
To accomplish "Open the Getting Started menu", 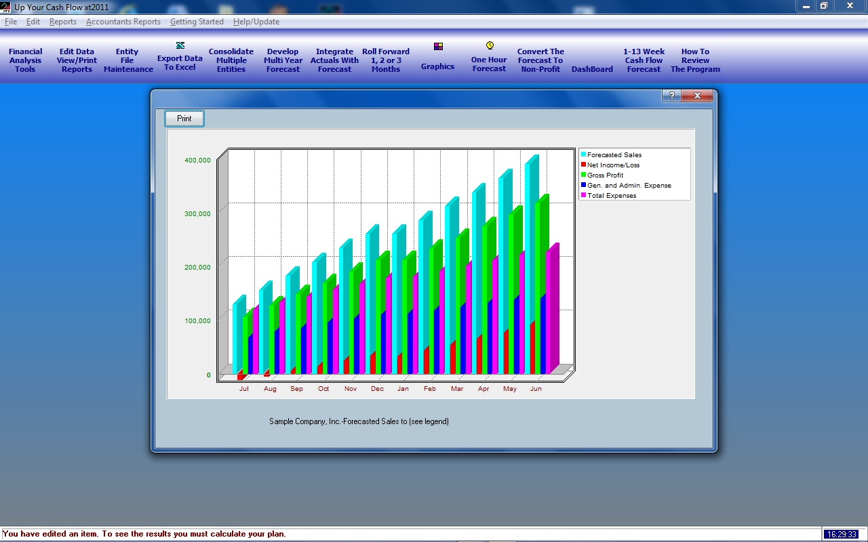I will tap(197, 21).
